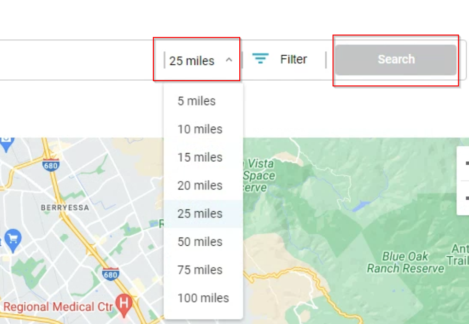Choose 50 miles search radius
This screenshot has height=324, width=469.
[x=200, y=242]
